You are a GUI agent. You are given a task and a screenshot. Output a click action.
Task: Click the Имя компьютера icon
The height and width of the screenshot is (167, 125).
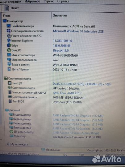(9, 55)
